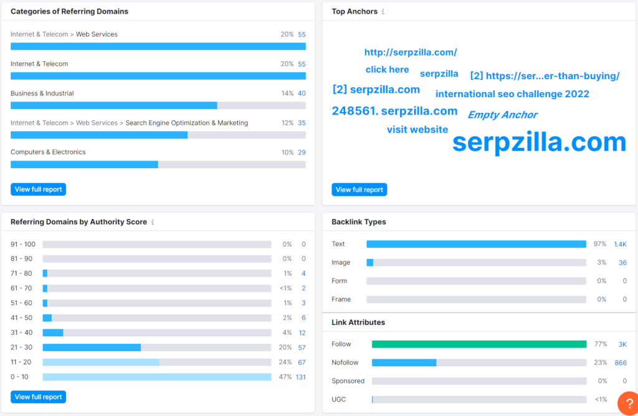Click the 47% value for score 0 - 10
The width and height of the screenshot is (638, 416).
[285, 377]
